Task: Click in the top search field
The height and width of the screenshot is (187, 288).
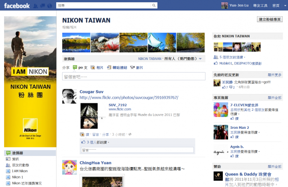Action: 104,5
